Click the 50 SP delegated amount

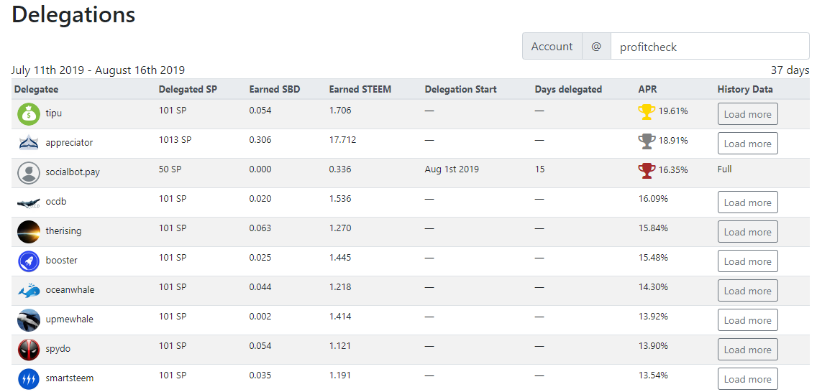tap(170, 169)
